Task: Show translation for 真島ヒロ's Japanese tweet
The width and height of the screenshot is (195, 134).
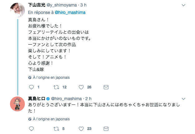Action: click(49, 119)
